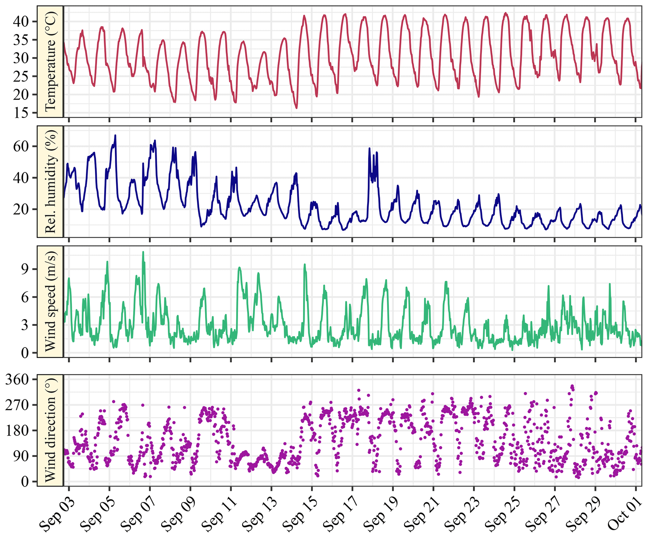Click the Temperature (°C) panel label
This screenshot has width=648, height=538.
click(x=50, y=61)
